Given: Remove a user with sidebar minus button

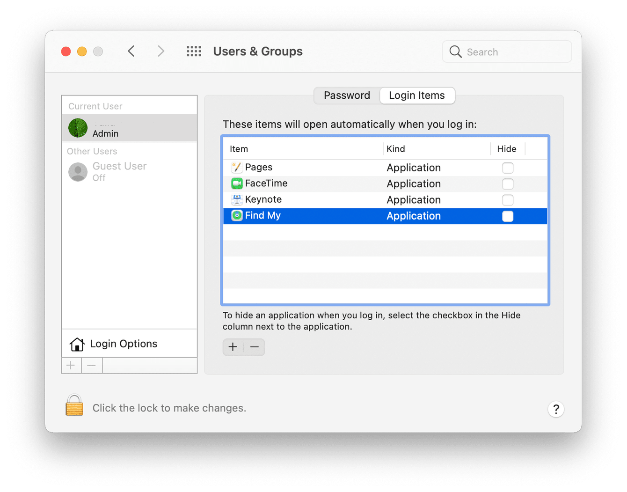Looking at the screenshot, I should point(92,365).
